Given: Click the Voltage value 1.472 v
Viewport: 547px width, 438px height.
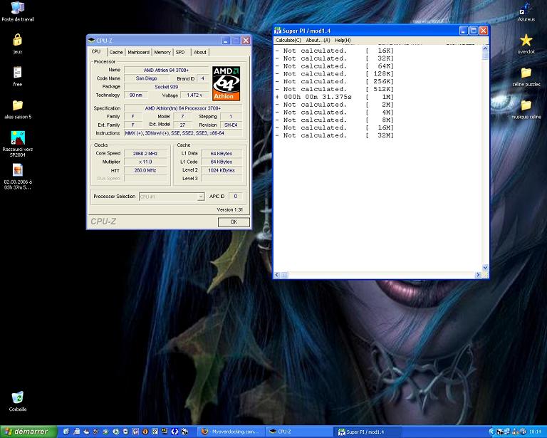Looking at the screenshot, I should point(194,95).
